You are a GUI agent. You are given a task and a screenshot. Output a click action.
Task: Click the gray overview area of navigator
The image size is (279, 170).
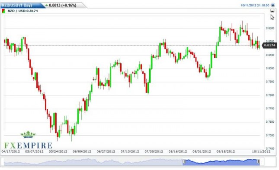click(x=93, y=162)
